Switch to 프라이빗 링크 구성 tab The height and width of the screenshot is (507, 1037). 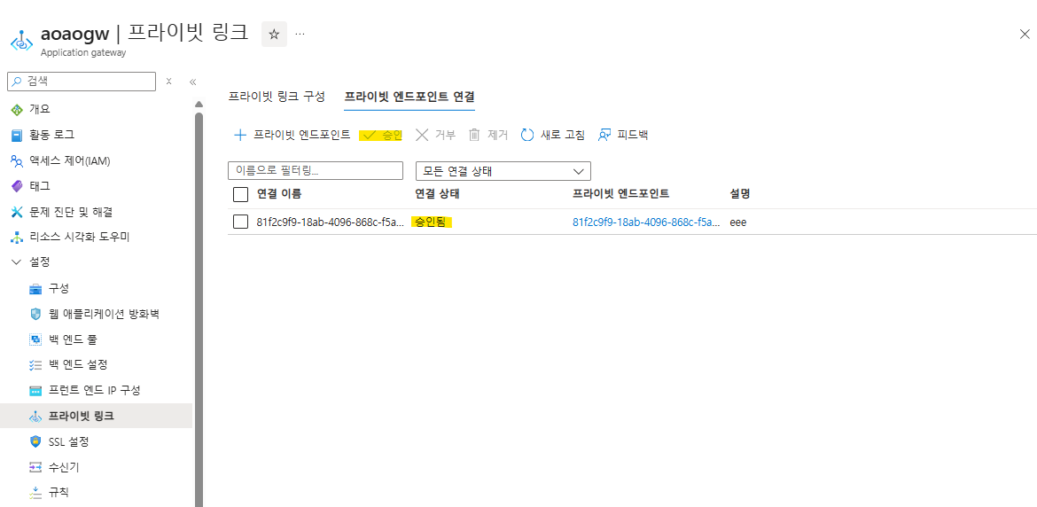277,97
